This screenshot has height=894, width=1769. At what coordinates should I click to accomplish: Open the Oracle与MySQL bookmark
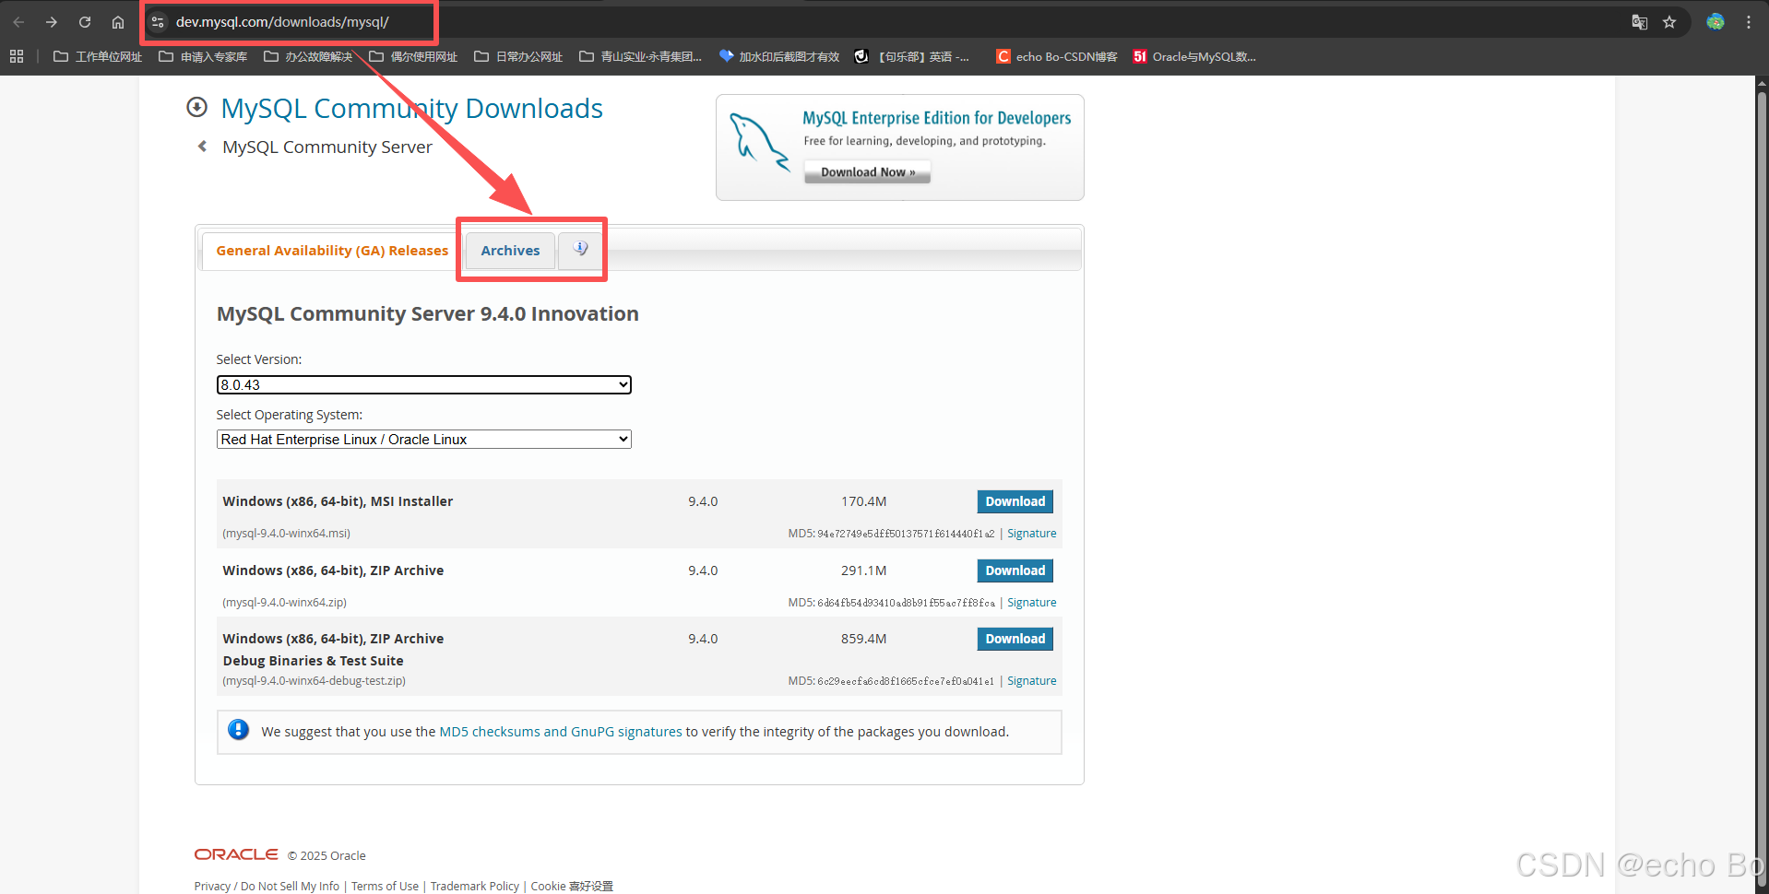(1194, 56)
